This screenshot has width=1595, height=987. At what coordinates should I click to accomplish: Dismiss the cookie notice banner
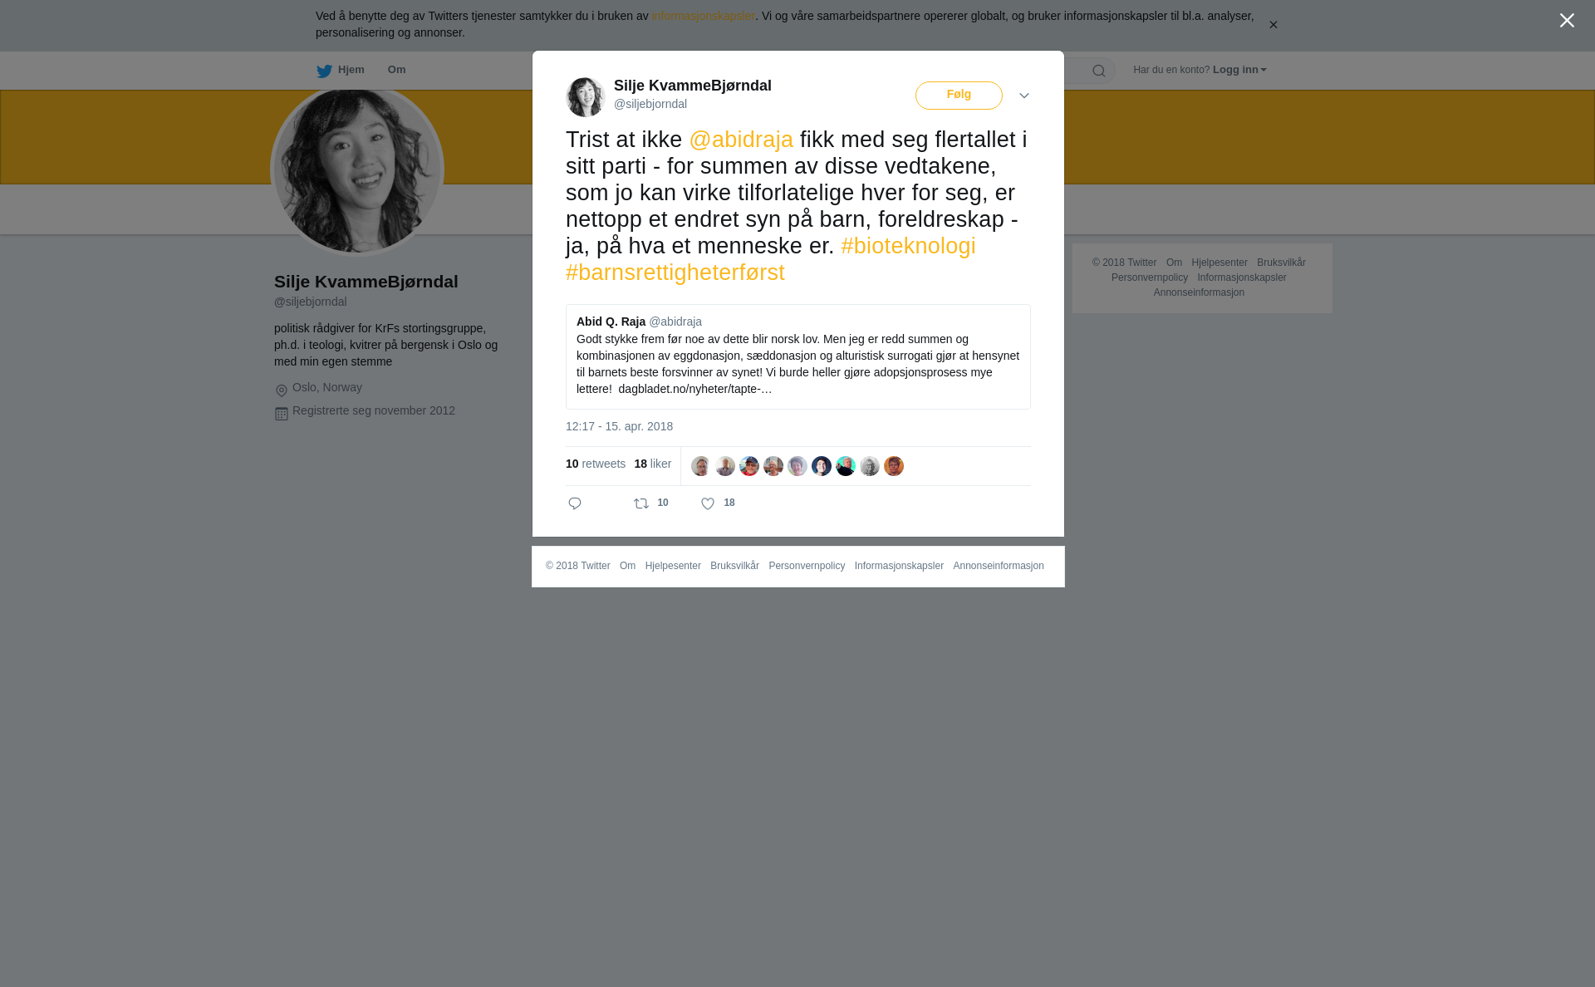[1273, 25]
